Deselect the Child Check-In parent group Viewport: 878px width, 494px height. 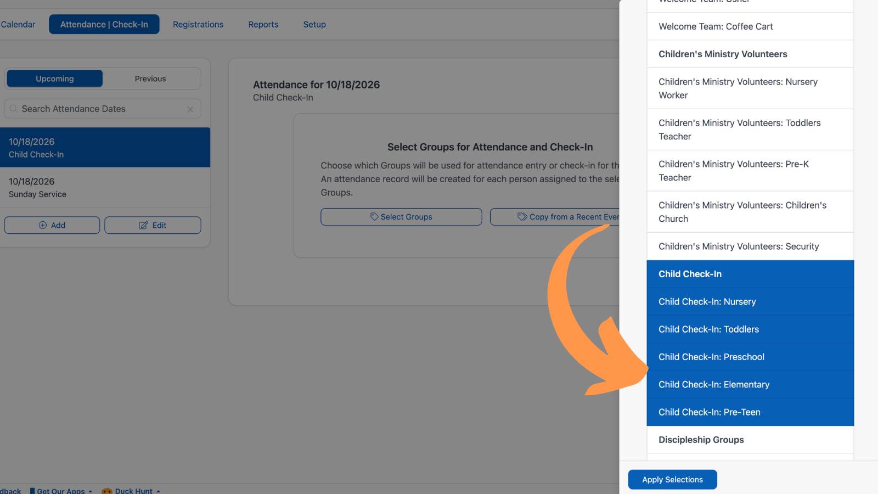750,274
